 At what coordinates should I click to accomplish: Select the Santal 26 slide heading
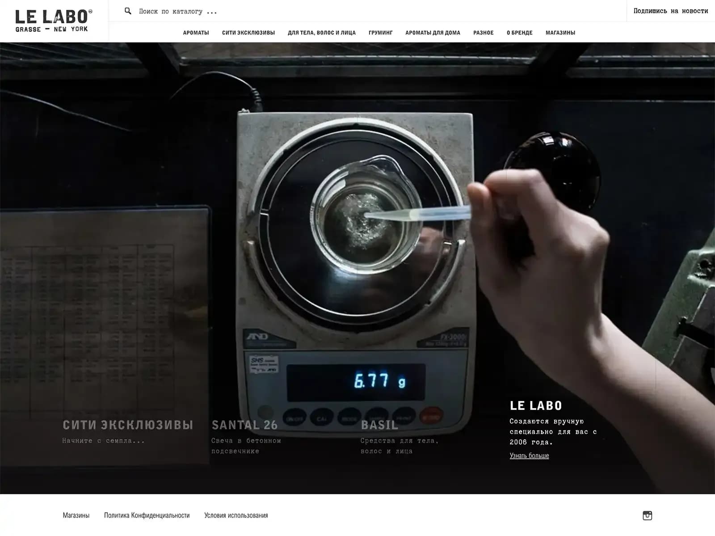pyautogui.click(x=244, y=425)
